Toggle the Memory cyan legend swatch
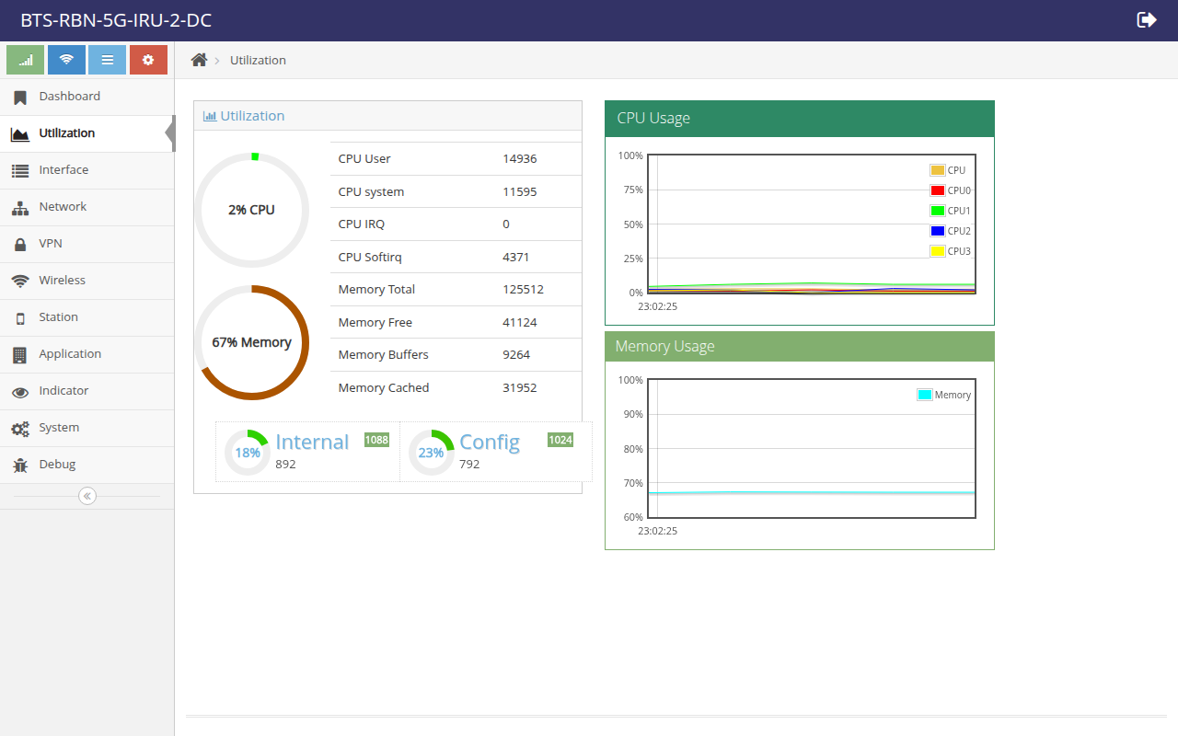Screen dimensions: 1178x736 [x=925, y=395]
